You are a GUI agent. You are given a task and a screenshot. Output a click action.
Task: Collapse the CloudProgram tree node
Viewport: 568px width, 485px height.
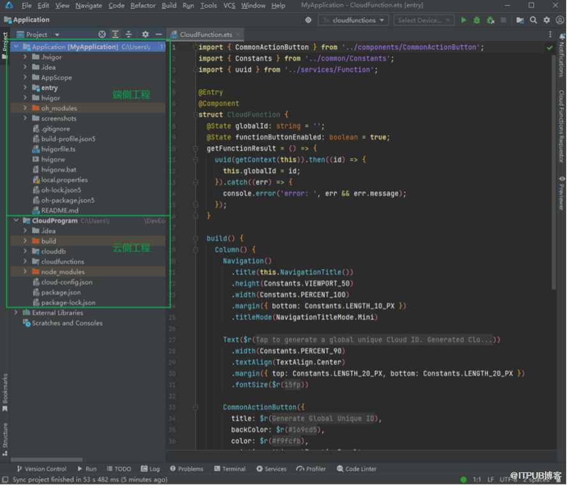coord(17,221)
